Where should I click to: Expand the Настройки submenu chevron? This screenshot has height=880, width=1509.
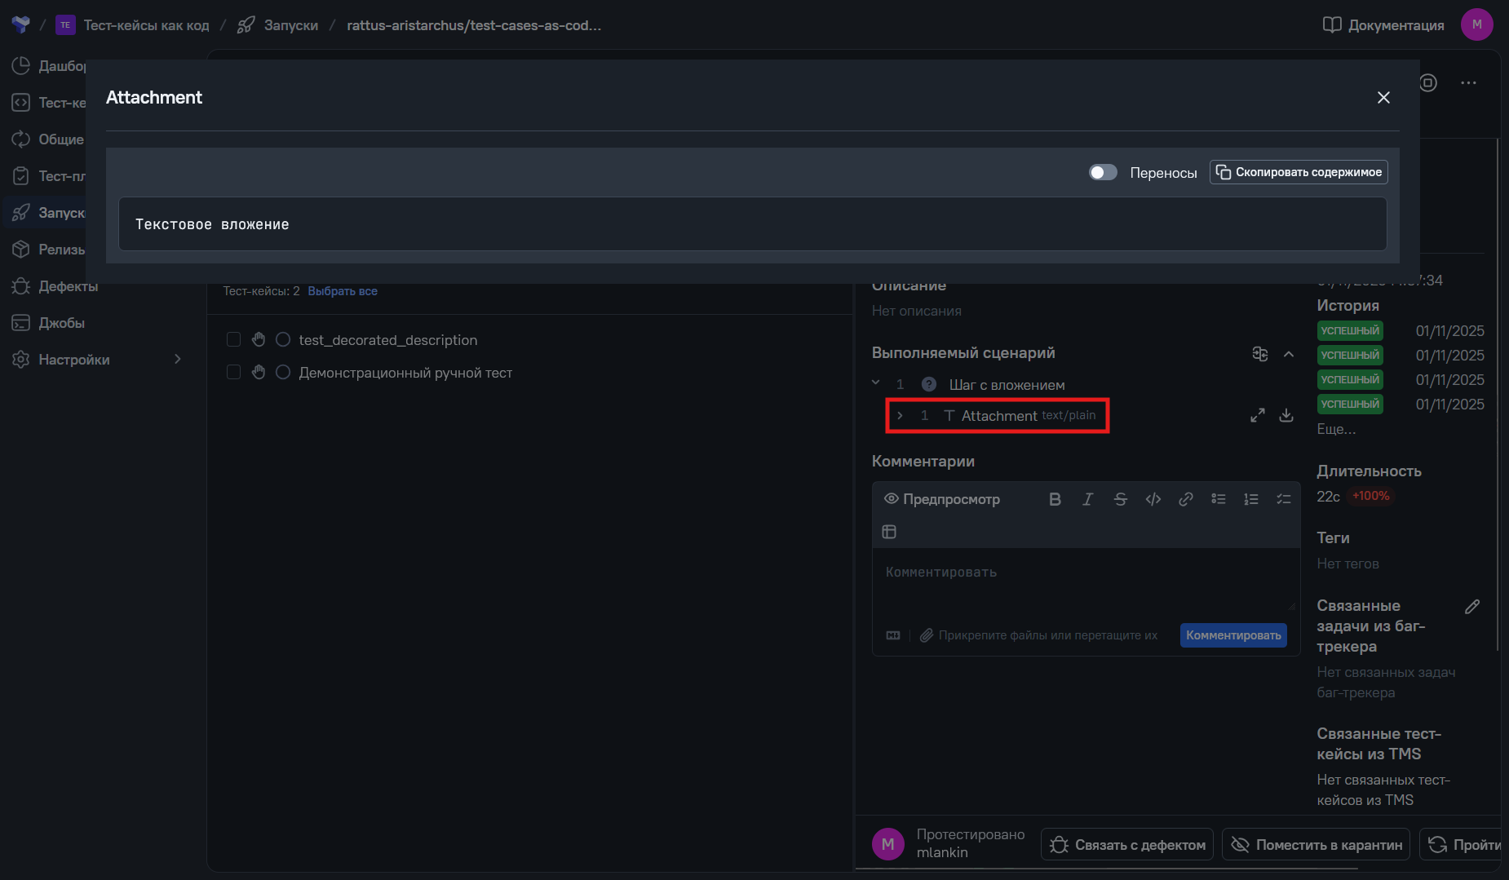coord(178,360)
